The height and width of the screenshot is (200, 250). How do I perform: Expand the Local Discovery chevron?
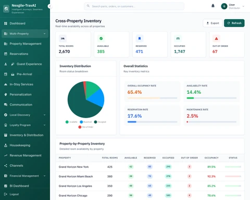(44, 115)
